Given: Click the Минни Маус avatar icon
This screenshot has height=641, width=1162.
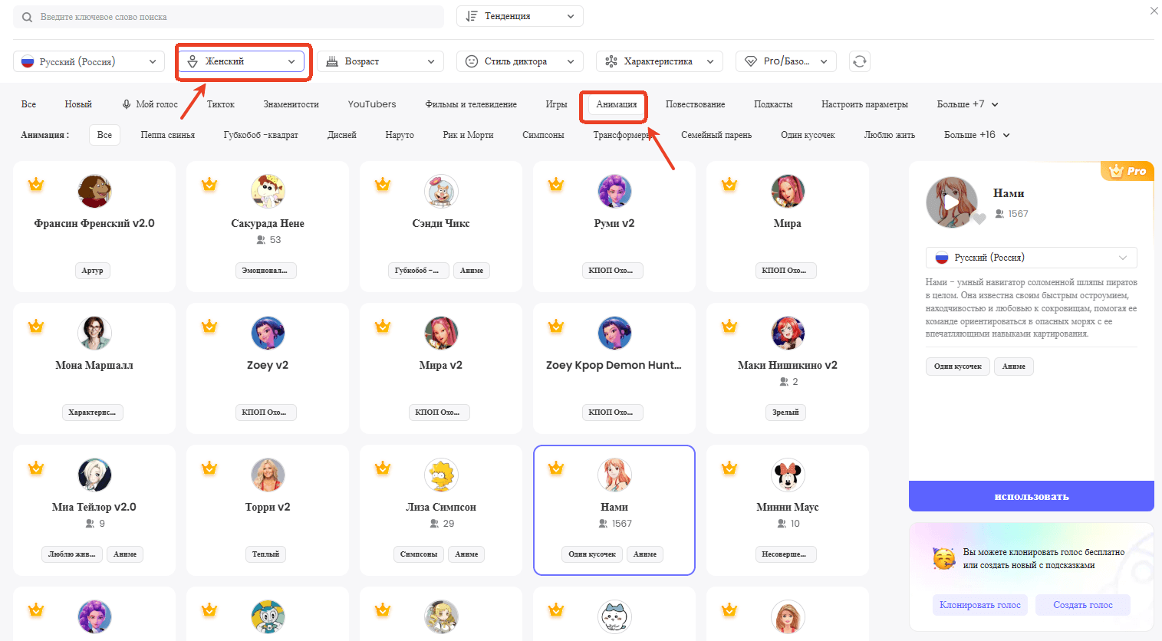Looking at the screenshot, I should click(787, 475).
